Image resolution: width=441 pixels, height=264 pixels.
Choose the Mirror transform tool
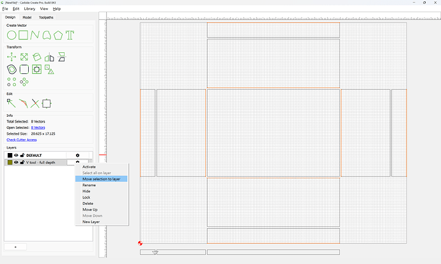point(49,57)
